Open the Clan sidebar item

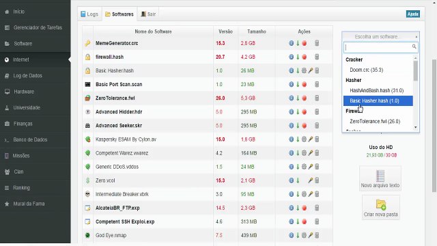coord(35,172)
